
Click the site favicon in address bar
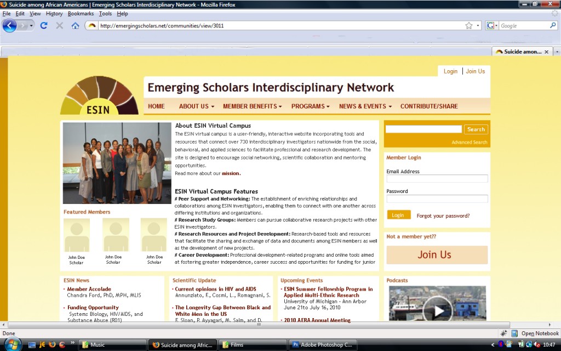point(92,26)
